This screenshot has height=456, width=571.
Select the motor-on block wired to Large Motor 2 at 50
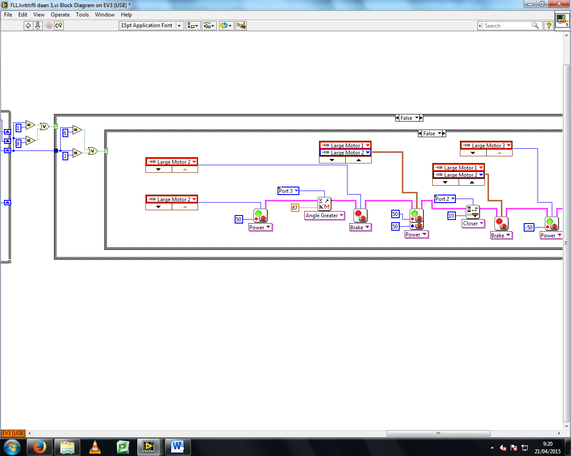click(261, 216)
